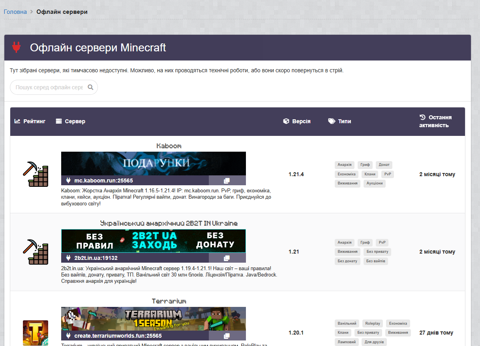Click the plug icon beside 2b2t.in.ua
This screenshot has width=480, height=346.
tap(68, 258)
